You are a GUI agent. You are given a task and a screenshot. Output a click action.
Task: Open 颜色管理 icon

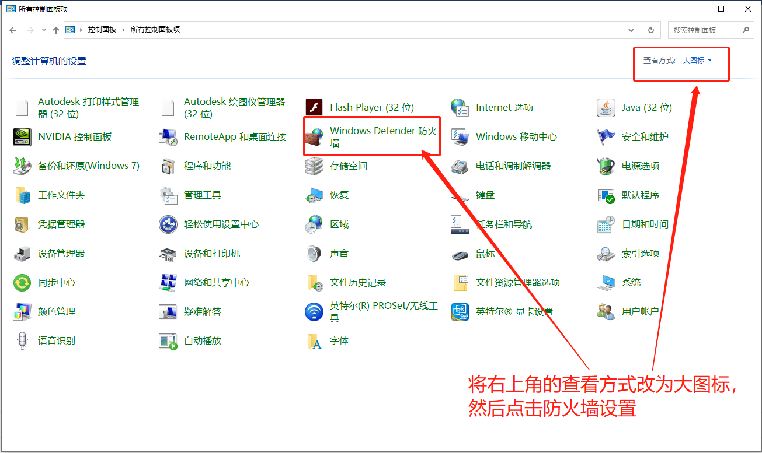(22, 312)
